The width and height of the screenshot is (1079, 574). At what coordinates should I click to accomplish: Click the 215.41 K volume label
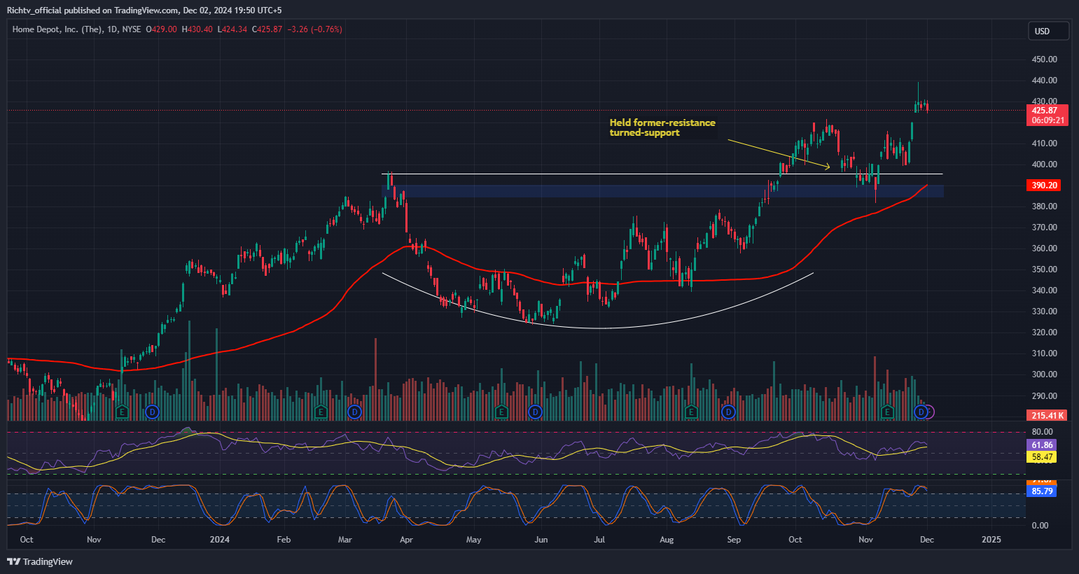click(1047, 415)
